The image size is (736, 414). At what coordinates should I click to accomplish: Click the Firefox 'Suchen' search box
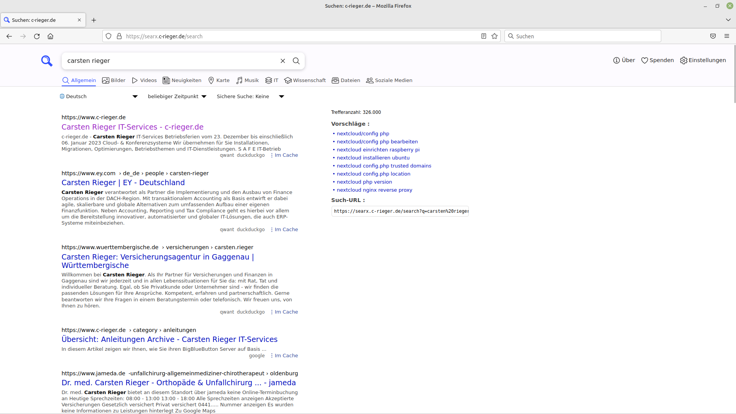(x=583, y=36)
